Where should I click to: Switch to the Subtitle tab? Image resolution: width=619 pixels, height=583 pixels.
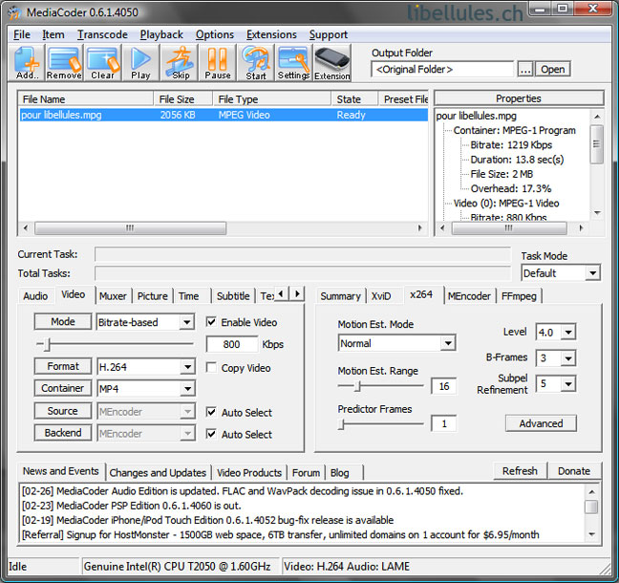click(233, 296)
